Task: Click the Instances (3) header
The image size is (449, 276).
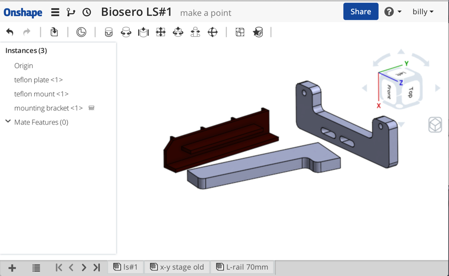Action: click(x=26, y=51)
